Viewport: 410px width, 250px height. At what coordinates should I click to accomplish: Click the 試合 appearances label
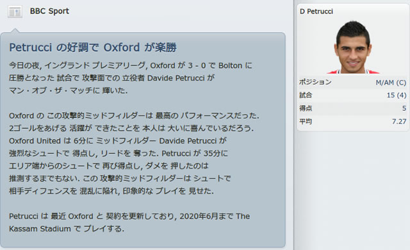coord(306,95)
